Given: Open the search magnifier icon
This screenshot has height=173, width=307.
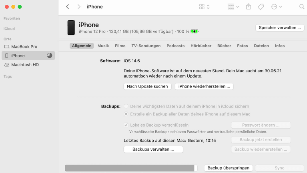Looking at the screenshot, I should click(x=302, y=7).
